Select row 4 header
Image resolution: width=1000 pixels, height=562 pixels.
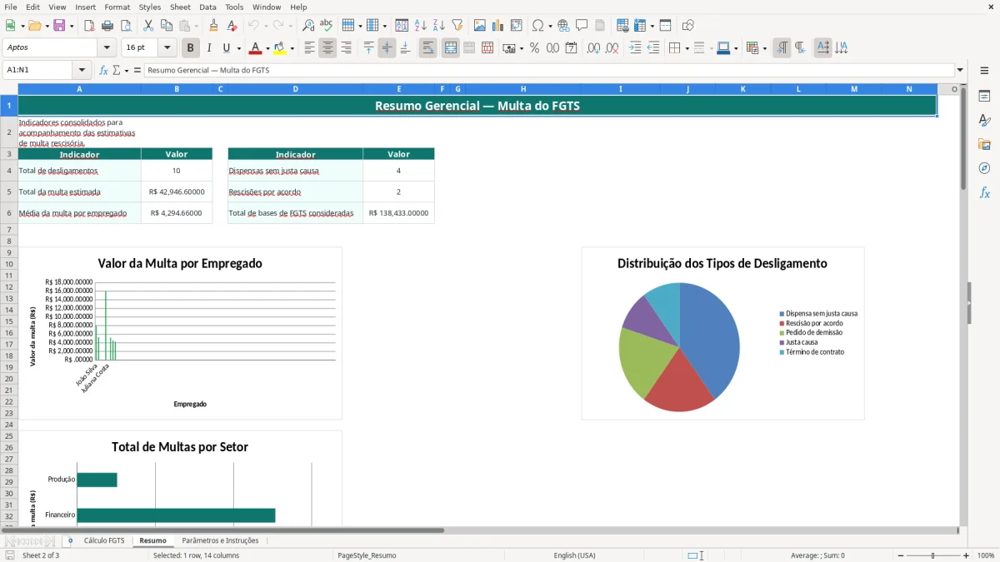pos(9,171)
